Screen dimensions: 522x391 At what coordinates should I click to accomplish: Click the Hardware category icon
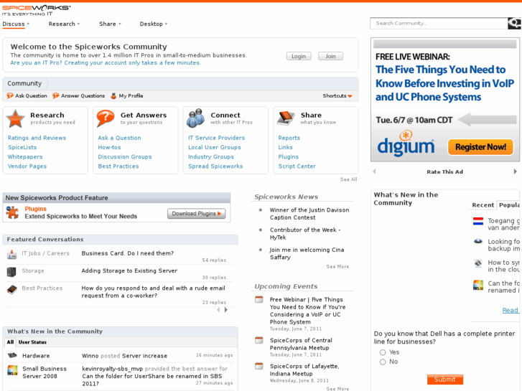[x=12, y=355]
